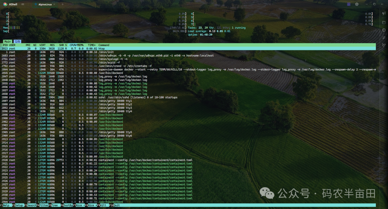Select containerd row with PID 2920
388x209 pixels.
(188, 160)
